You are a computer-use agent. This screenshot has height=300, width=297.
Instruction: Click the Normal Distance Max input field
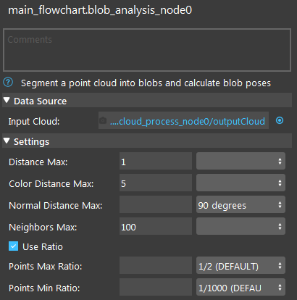[x=156, y=204]
